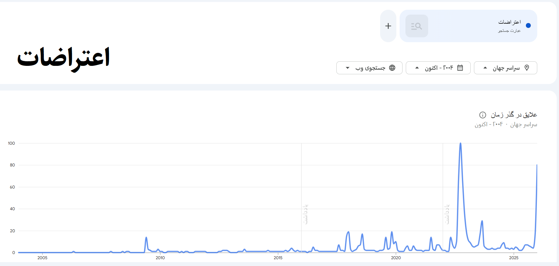Click the arrow in the date range dropdown
Image resolution: width=559 pixels, height=266 pixels.
417,68
